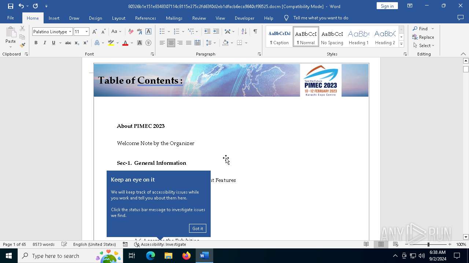Toggle underline formatting
Screen dimensions: 469x263
click(53, 43)
